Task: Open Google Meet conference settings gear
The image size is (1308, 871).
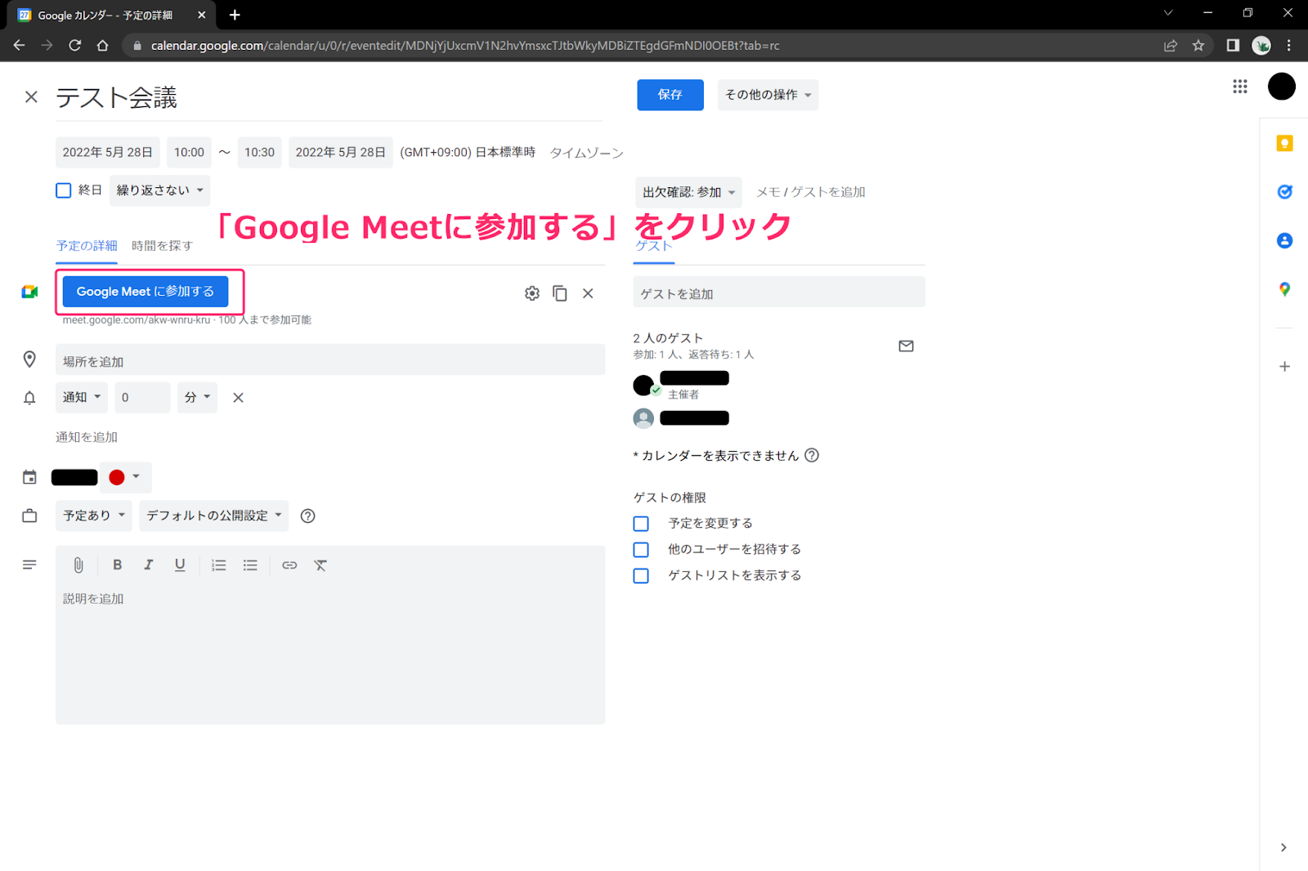Action: [532, 293]
